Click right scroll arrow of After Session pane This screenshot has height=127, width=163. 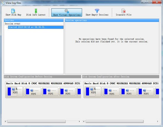coord(158,121)
